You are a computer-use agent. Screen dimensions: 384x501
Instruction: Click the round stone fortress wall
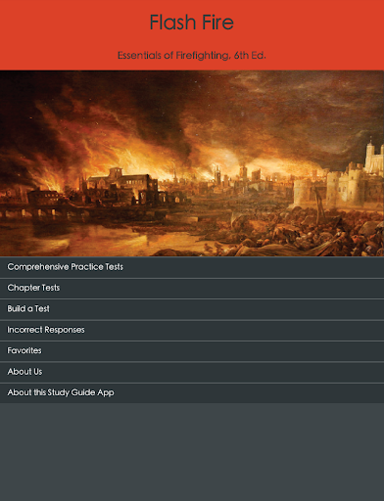click(304, 193)
